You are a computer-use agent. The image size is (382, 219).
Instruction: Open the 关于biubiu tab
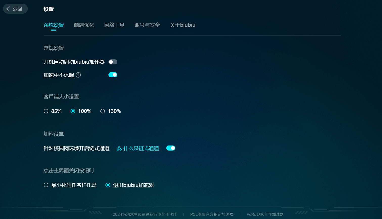click(183, 25)
